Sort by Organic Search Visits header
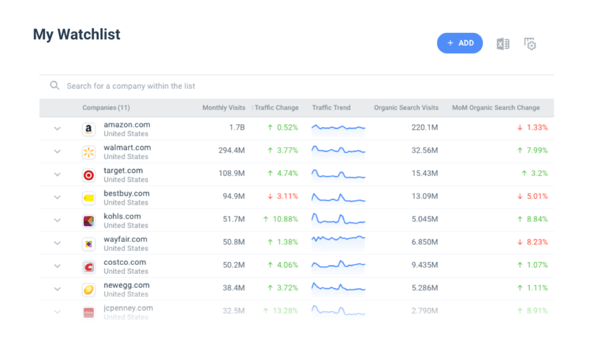This screenshot has height=337, width=601. pos(406,107)
